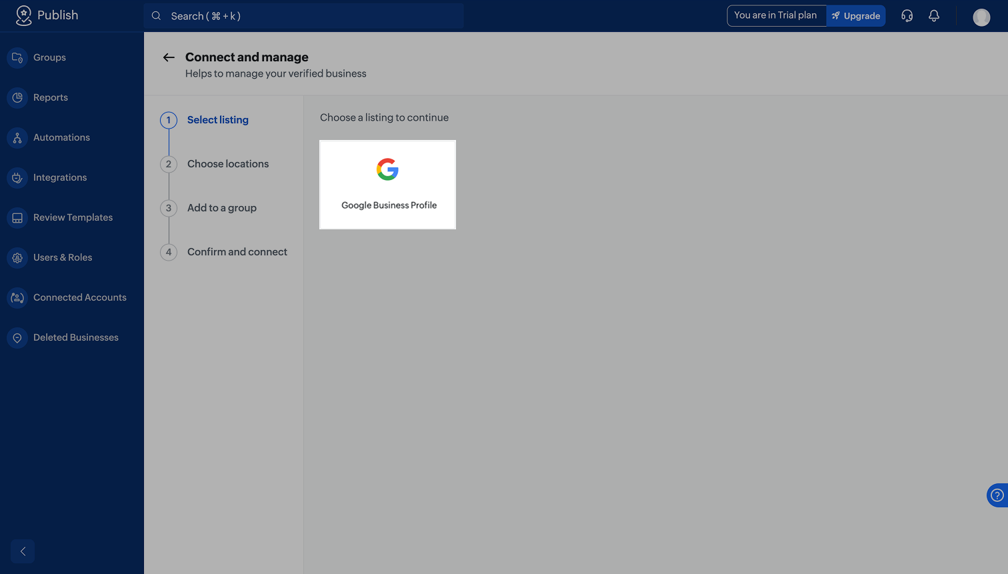Go to the Users & Roles menu item
This screenshot has height=574, width=1008.
point(63,257)
